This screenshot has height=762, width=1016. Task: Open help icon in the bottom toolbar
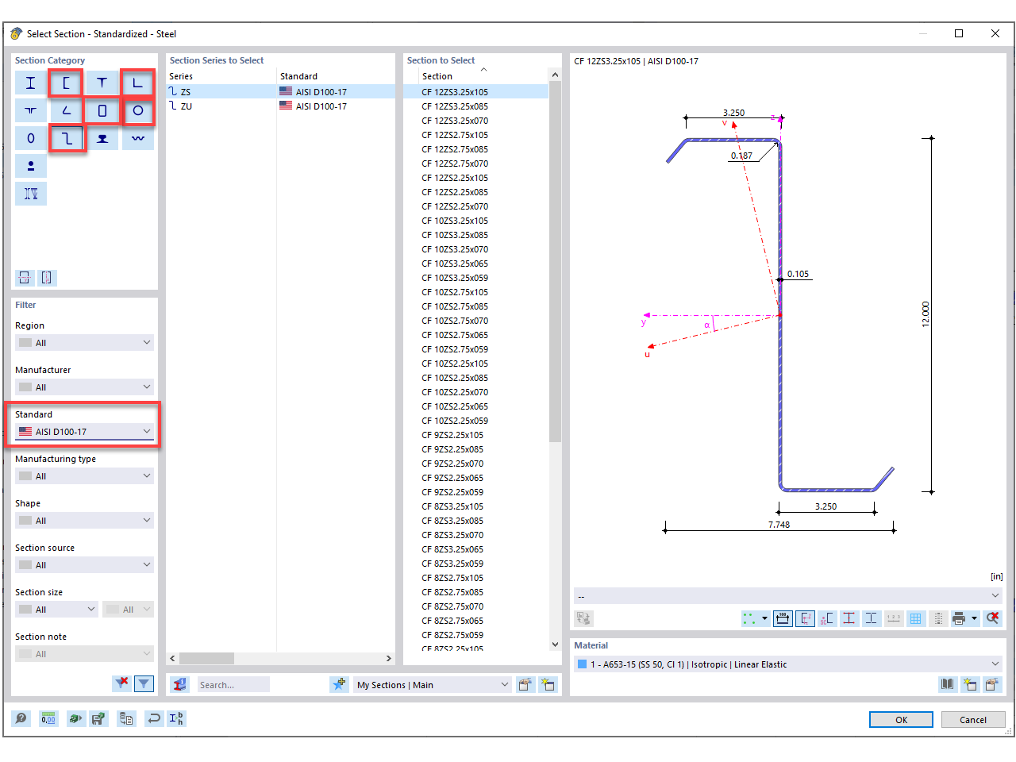click(x=21, y=718)
